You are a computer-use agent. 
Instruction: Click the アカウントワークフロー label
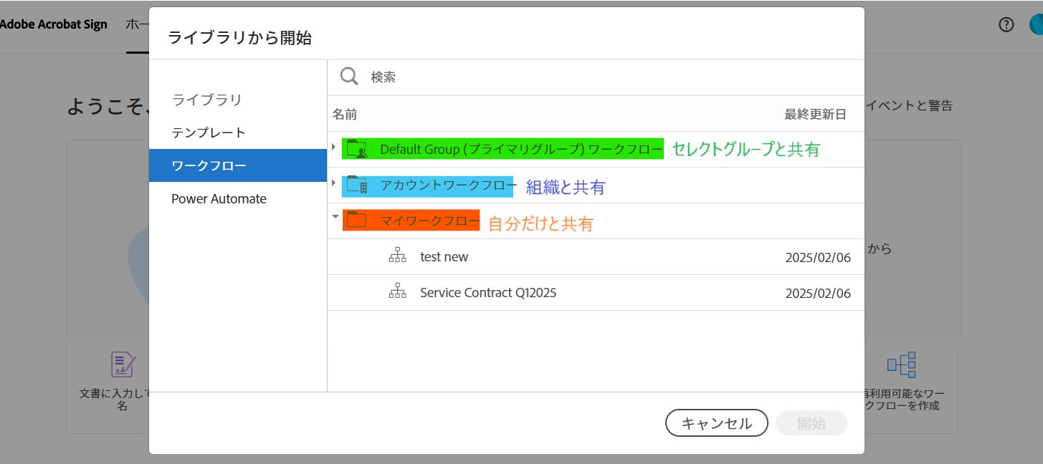(x=448, y=185)
